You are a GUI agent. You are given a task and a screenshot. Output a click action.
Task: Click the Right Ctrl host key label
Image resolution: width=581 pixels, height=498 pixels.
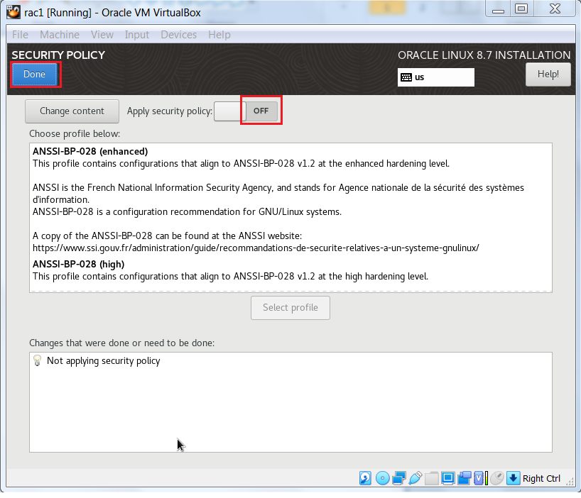(x=541, y=478)
